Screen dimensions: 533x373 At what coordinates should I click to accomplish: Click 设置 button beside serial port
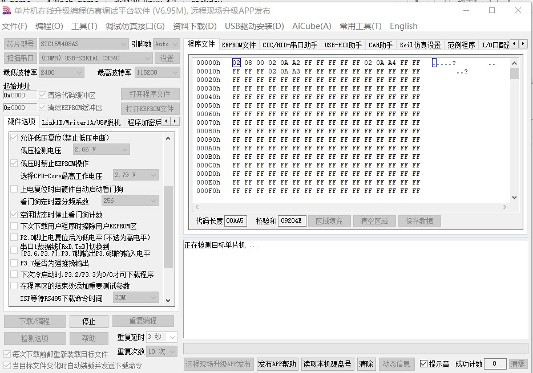(167, 58)
